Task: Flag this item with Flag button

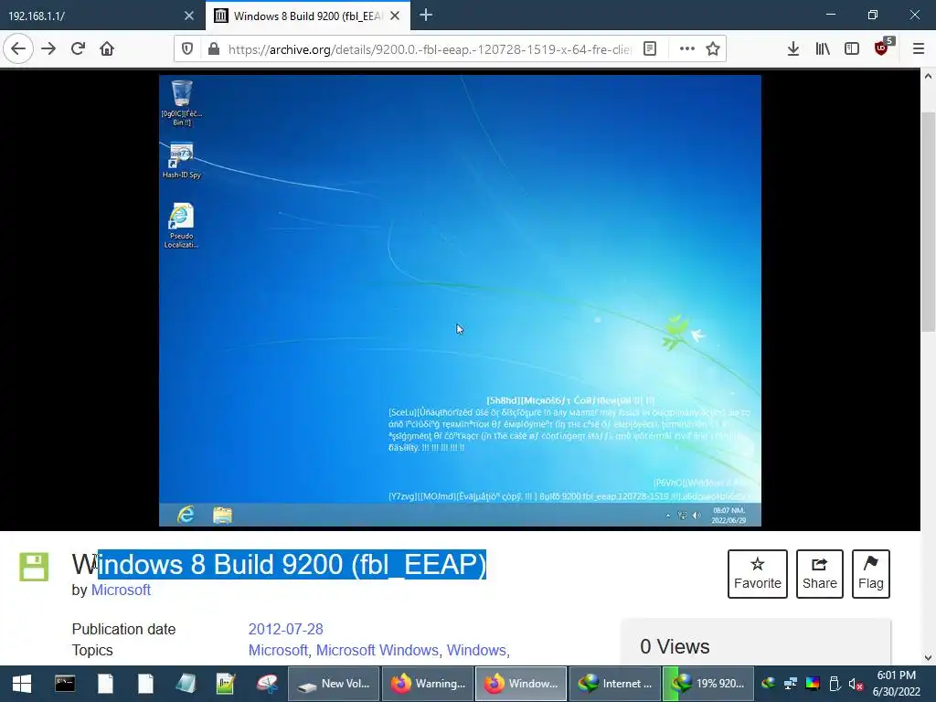Action: (x=870, y=574)
